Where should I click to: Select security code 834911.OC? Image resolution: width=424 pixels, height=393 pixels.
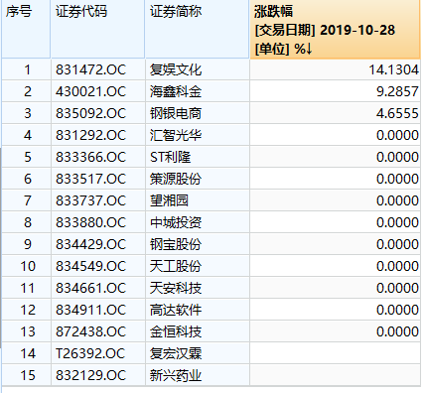[91, 310]
